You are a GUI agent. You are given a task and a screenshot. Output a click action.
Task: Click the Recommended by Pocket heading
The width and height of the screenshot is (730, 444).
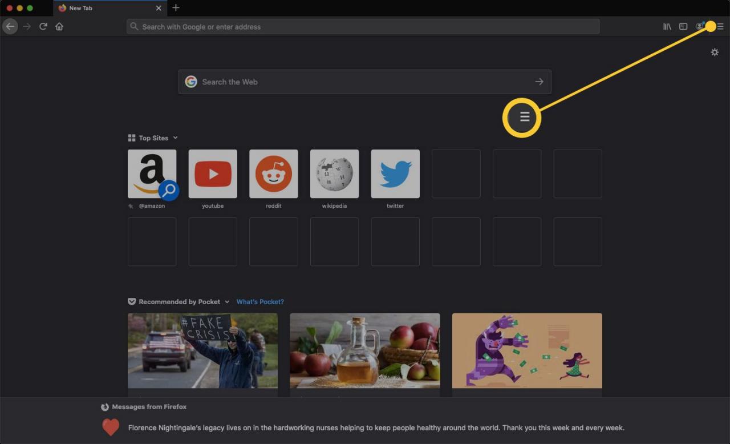click(x=179, y=302)
